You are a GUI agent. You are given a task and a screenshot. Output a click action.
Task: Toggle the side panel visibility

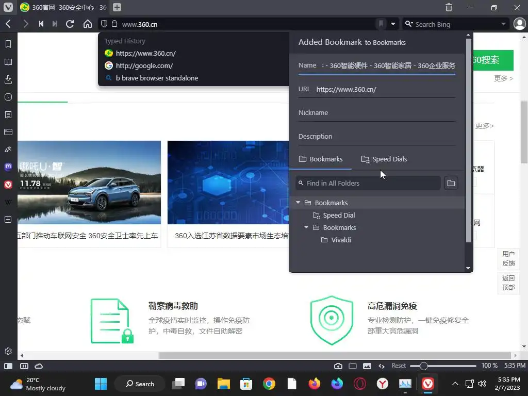[8, 366]
